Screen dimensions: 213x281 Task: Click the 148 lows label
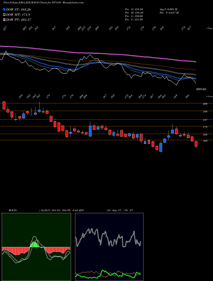[x=176, y=96]
